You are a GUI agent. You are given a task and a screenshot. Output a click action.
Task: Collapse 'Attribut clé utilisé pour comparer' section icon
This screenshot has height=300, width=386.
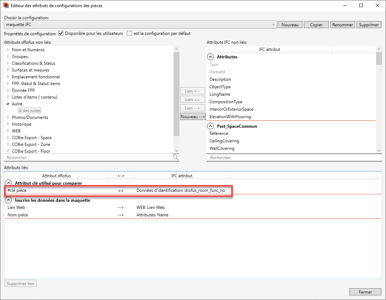point(9,183)
